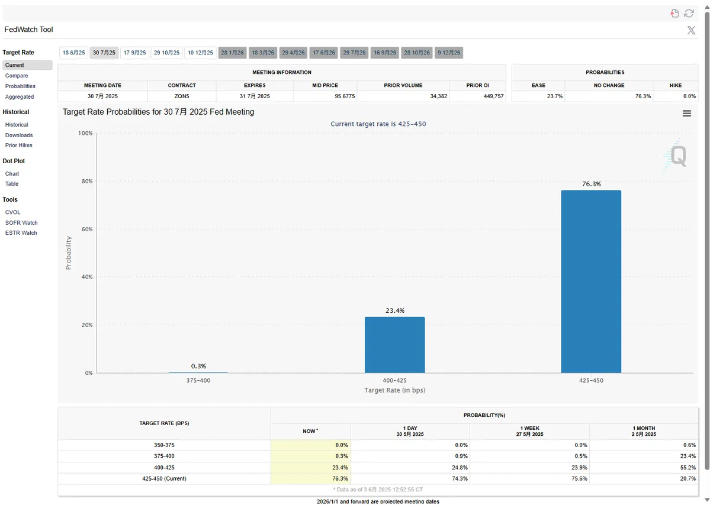710x505 pixels.
Task: Click 1 month value 55.2%
Action: 688,468
